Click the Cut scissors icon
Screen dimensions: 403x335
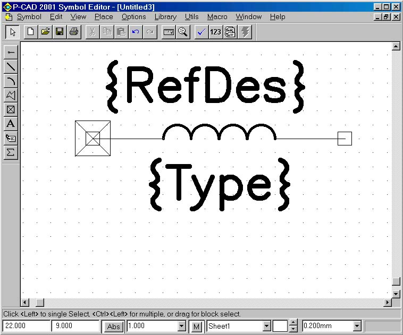point(93,32)
